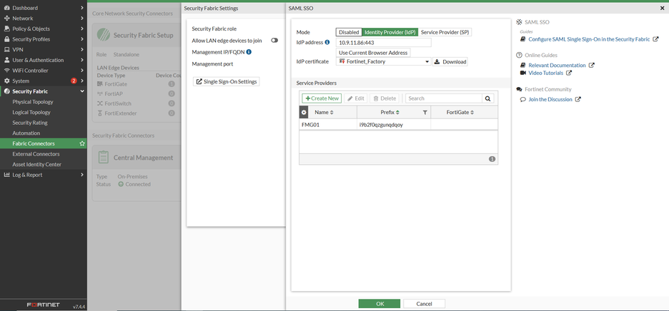Click the User & Authentication icon
The image size is (669, 311).
click(x=7, y=60)
